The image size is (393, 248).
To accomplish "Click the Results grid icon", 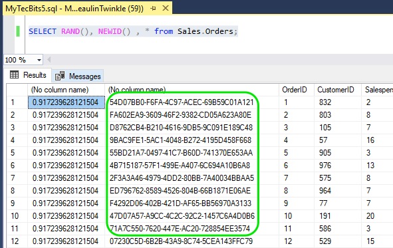I will 14,74.
